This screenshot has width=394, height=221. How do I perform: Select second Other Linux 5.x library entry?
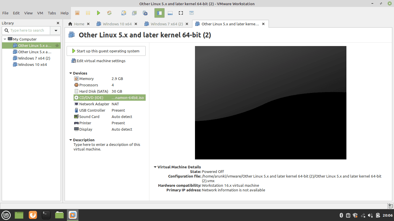point(31,52)
